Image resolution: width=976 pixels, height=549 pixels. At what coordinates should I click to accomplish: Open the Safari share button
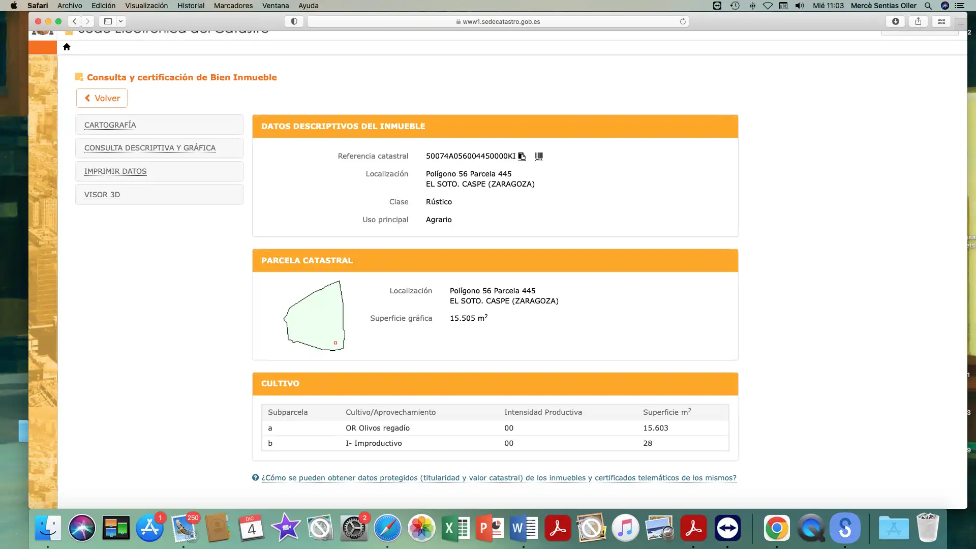[918, 21]
